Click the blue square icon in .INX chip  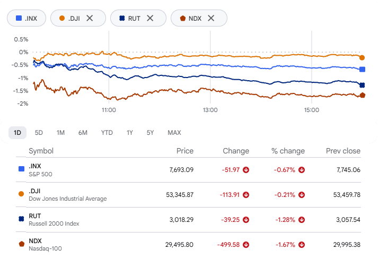click(x=19, y=18)
